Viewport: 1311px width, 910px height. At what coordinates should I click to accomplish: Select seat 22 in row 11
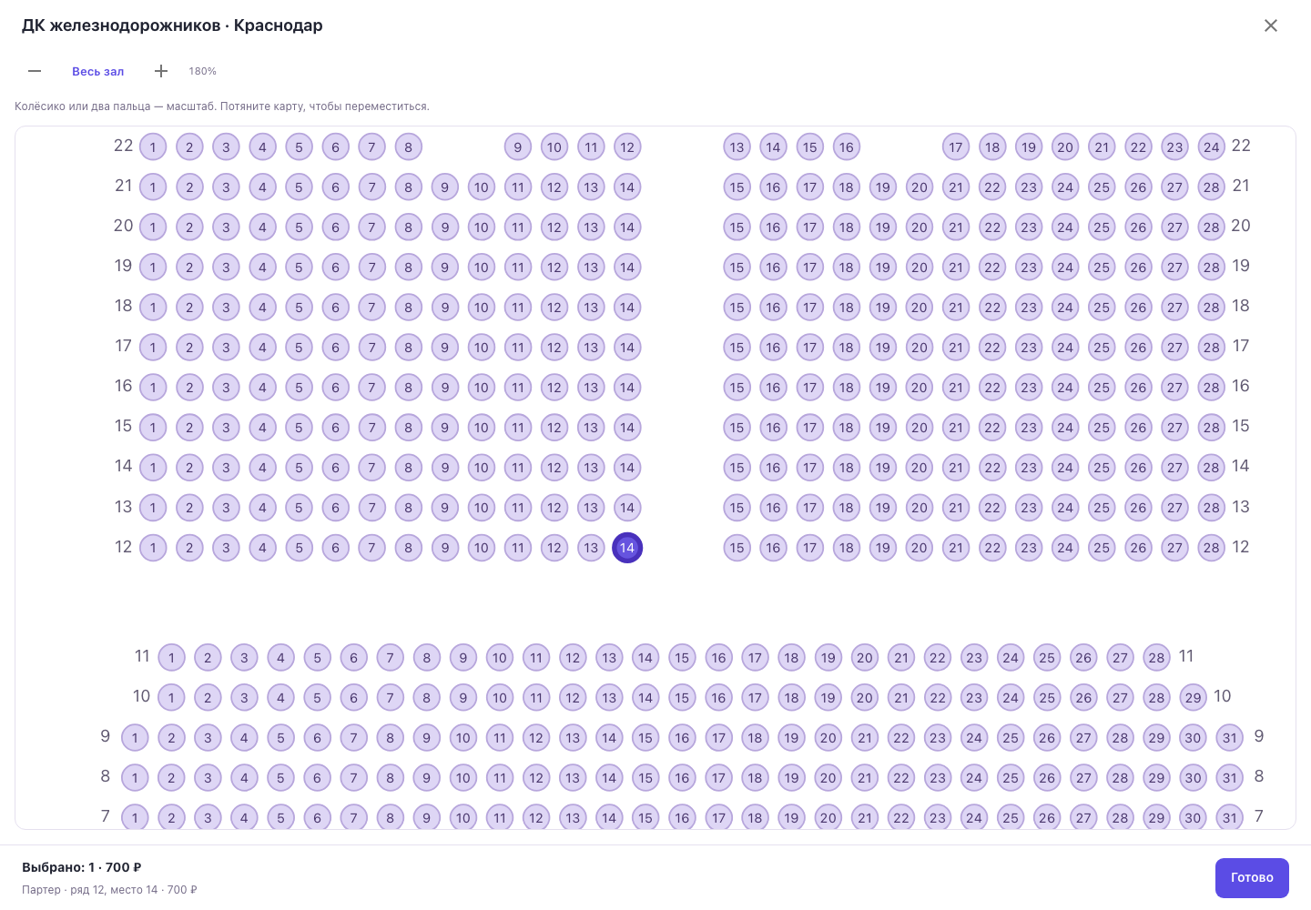pyautogui.click(x=938, y=658)
